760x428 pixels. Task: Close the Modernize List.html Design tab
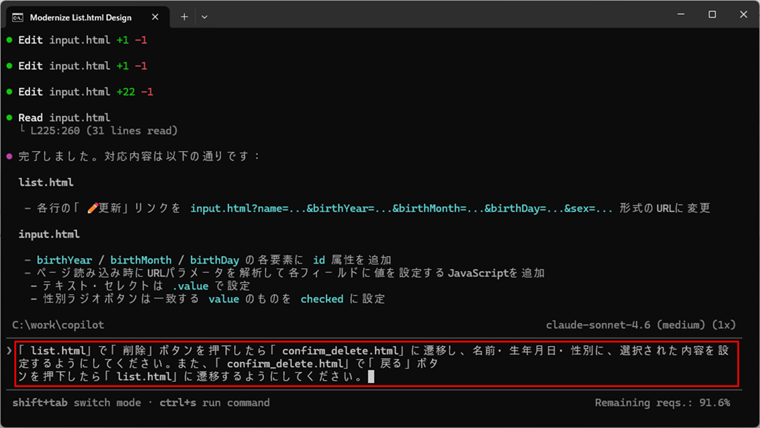[x=155, y=17]
